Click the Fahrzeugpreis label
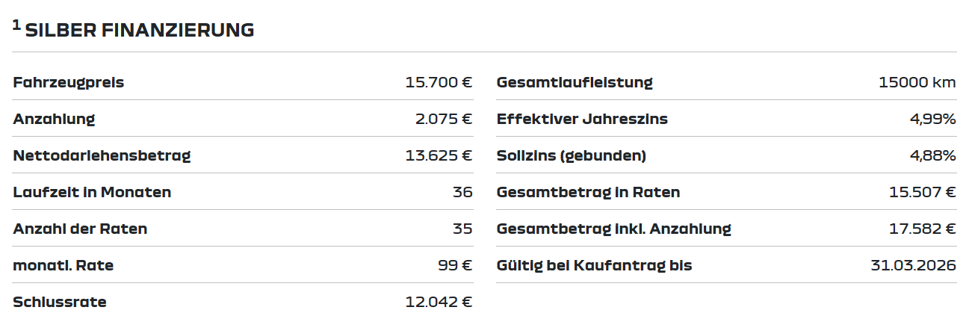969x319 pixels. (x=69, y=82)
